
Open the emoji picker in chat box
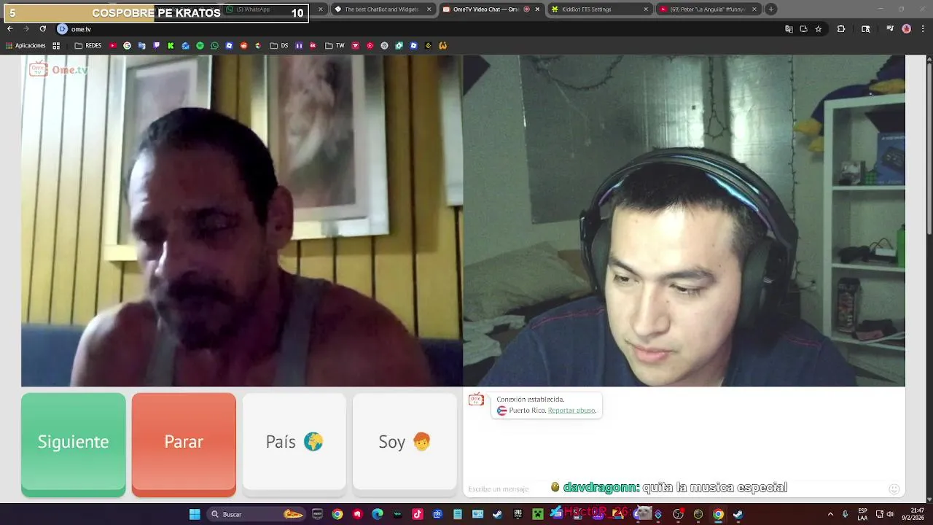coord(894,489)
